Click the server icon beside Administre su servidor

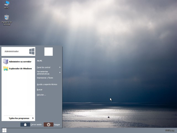coord(6,62)
